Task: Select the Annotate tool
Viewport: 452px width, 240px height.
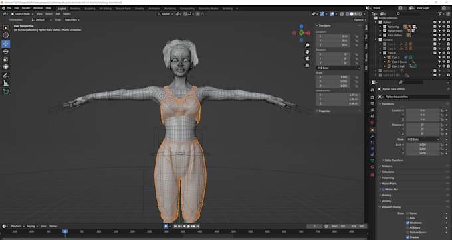Action: point(6,76)
